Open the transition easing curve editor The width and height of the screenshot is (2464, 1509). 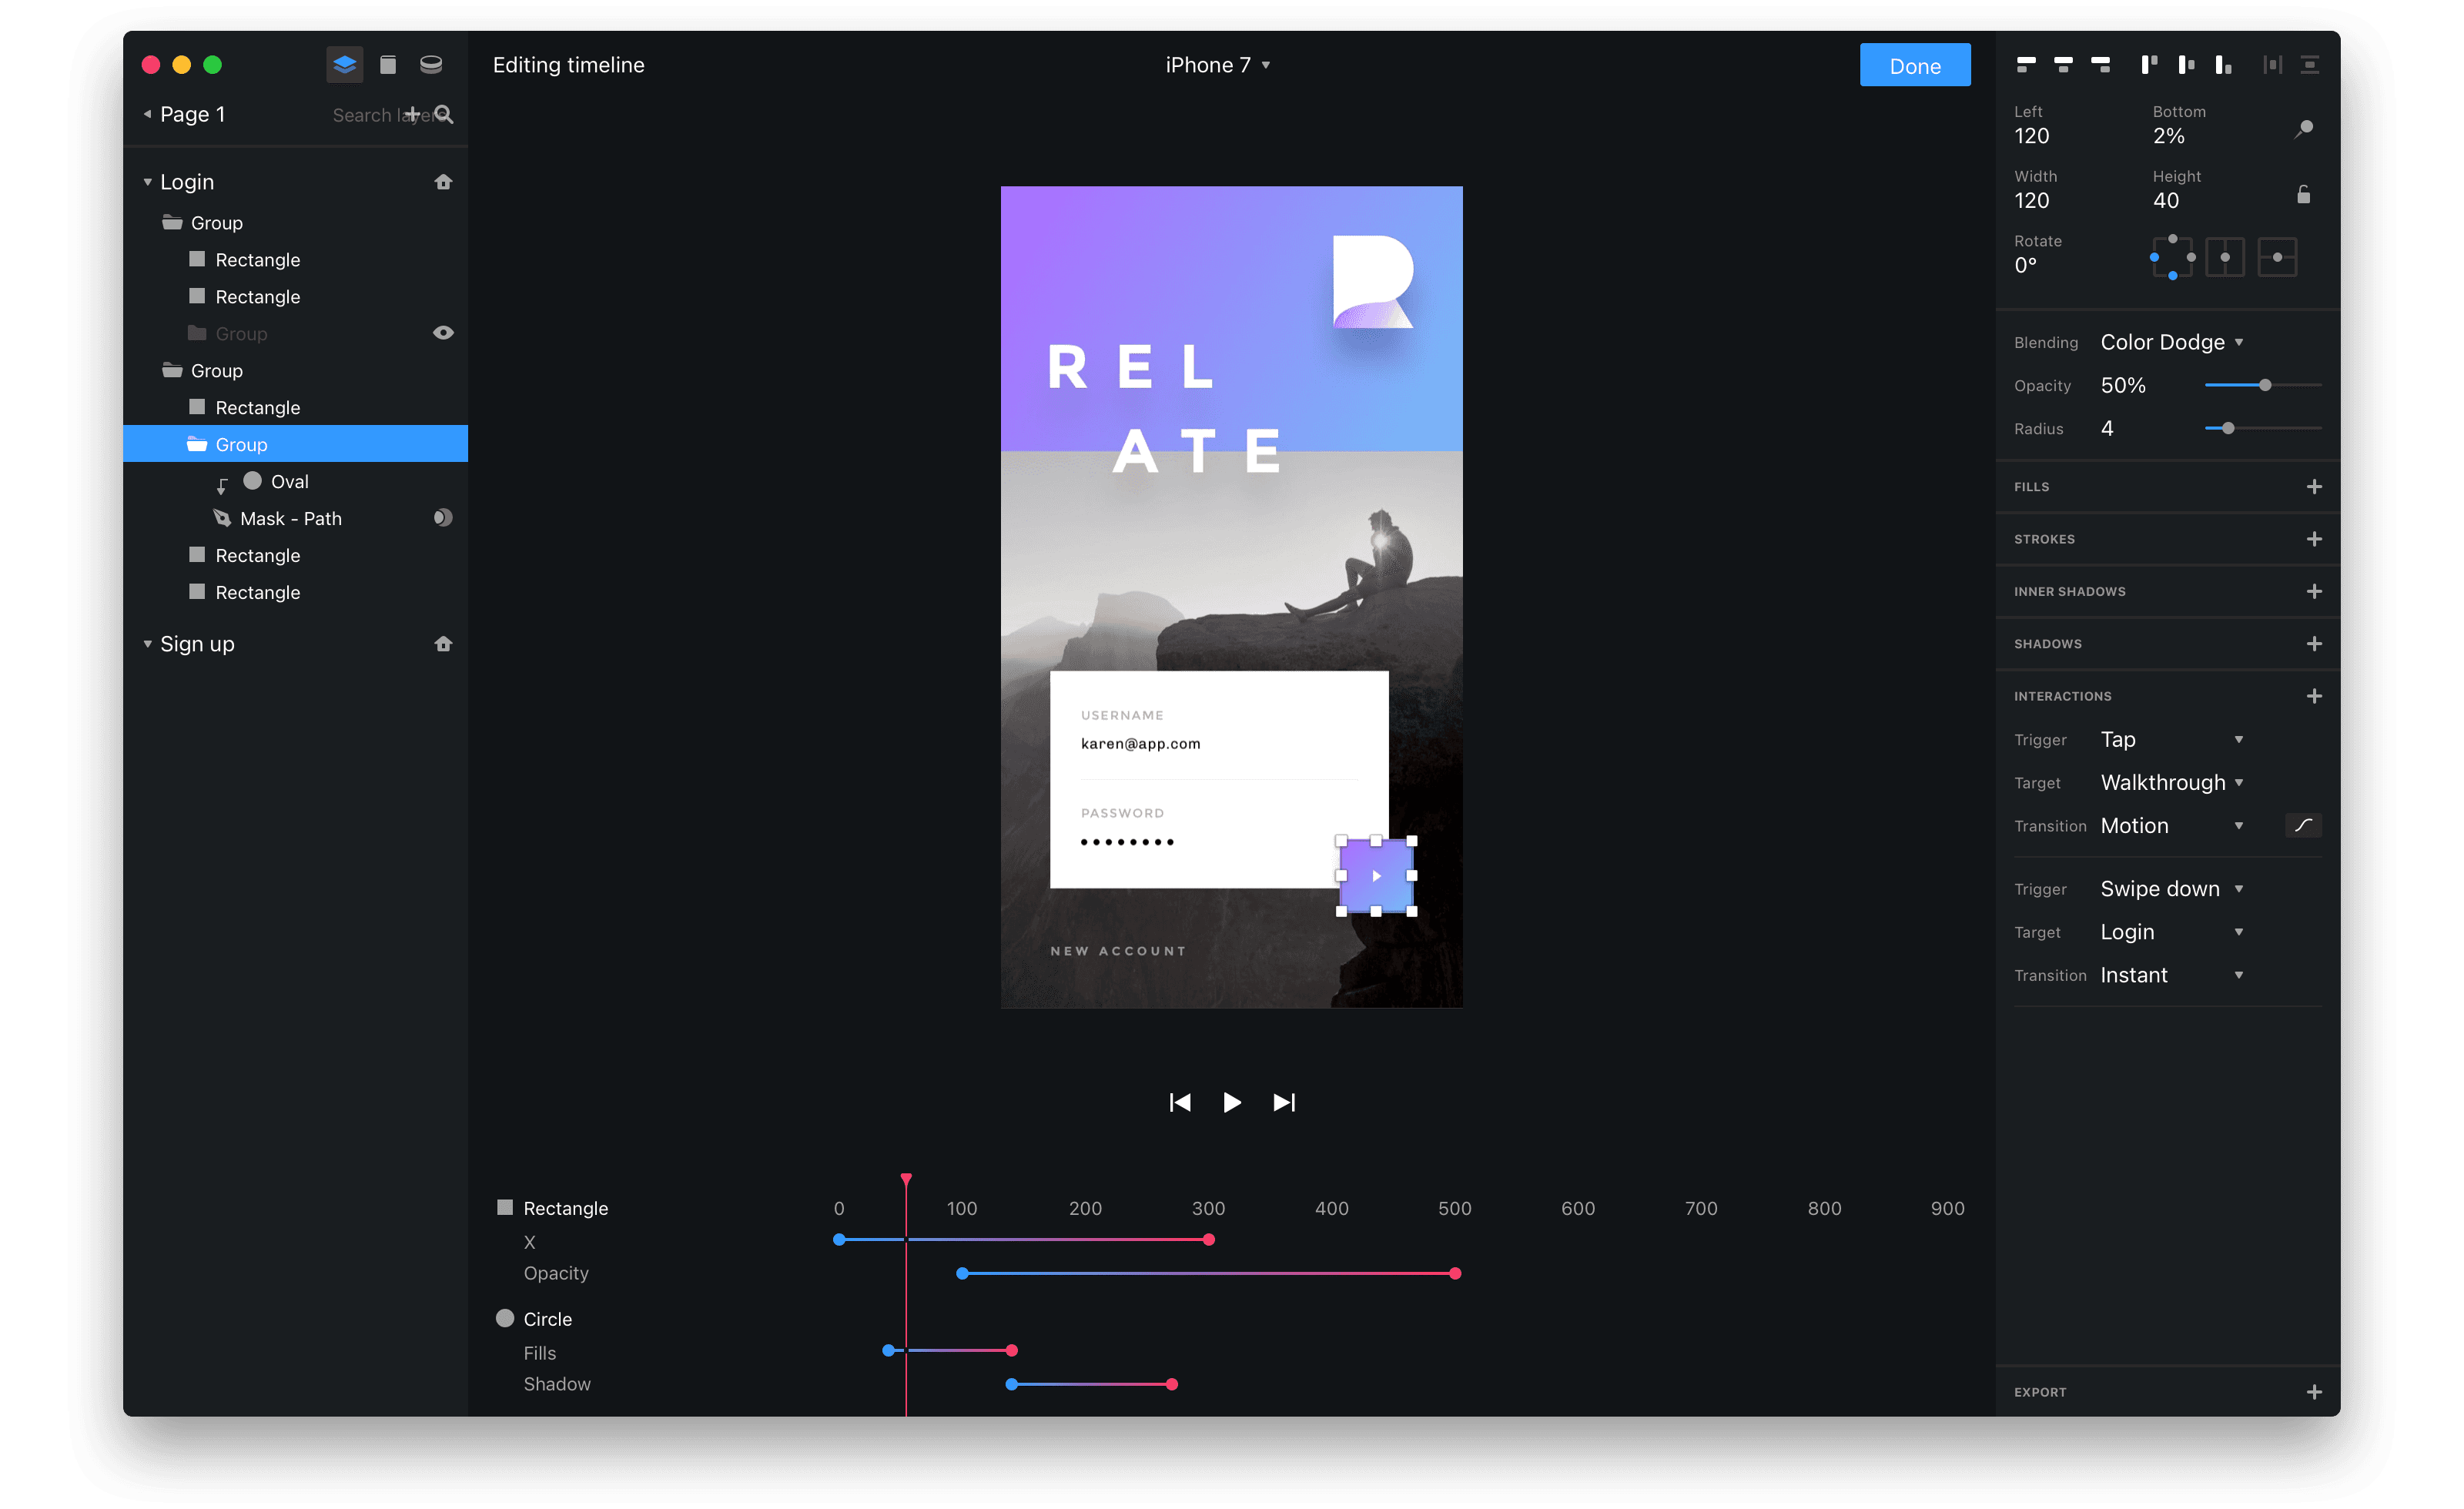(2303, 826)
